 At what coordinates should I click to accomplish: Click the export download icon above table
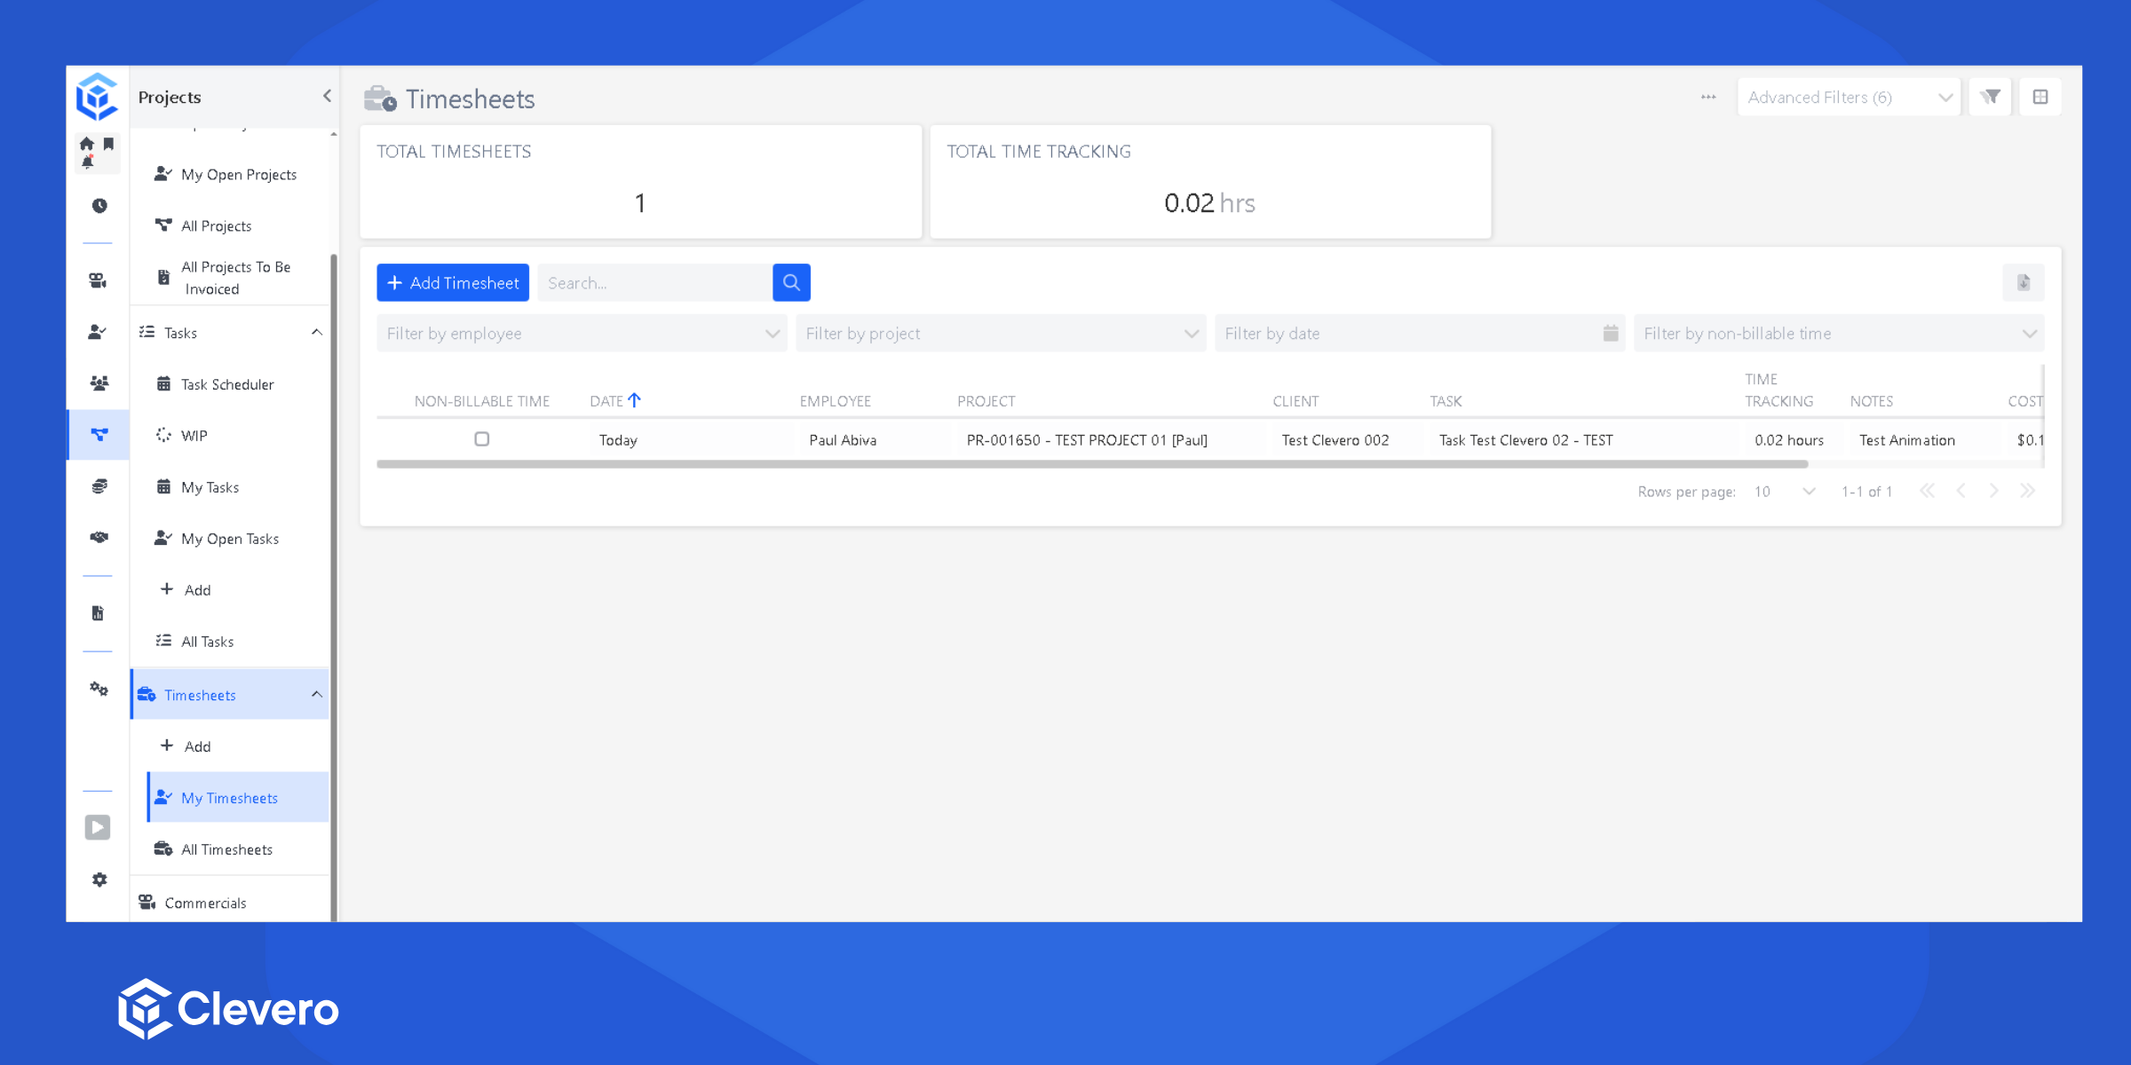[2023, 283]
